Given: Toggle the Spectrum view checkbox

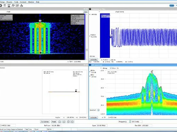Looking at the screenshot, I should [98, 110].
